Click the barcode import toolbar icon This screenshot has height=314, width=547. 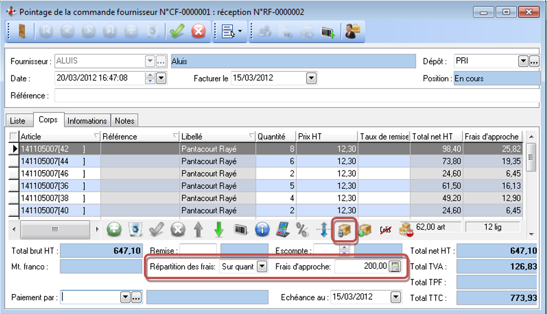327,32
